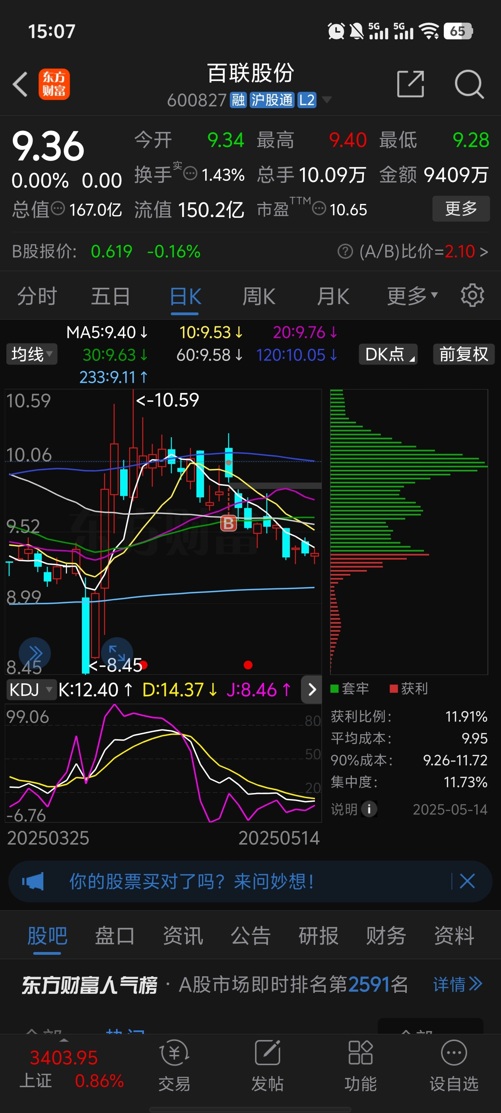The image size is (501, 1113).
Task: Switch to 五日 tab
Action: (x=111, y=297)
